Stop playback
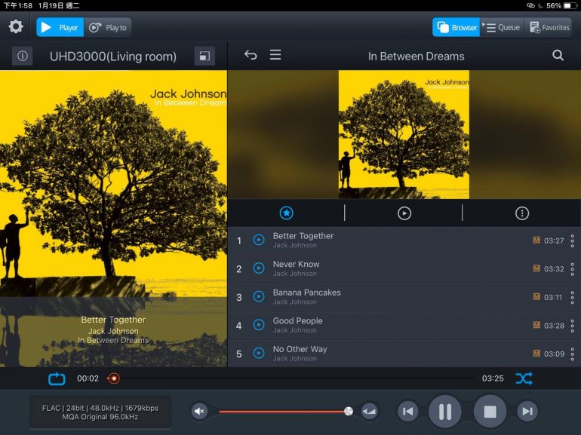581x435 pixels. click(x=490, y=411)
